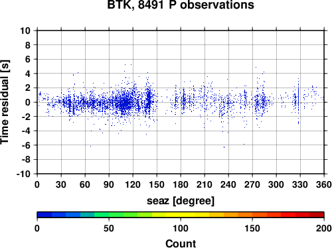The height and width of the screenshot is (248, 332).
Task: Click the x-axis tick label "90"
Action: click(x=109, y=184)
